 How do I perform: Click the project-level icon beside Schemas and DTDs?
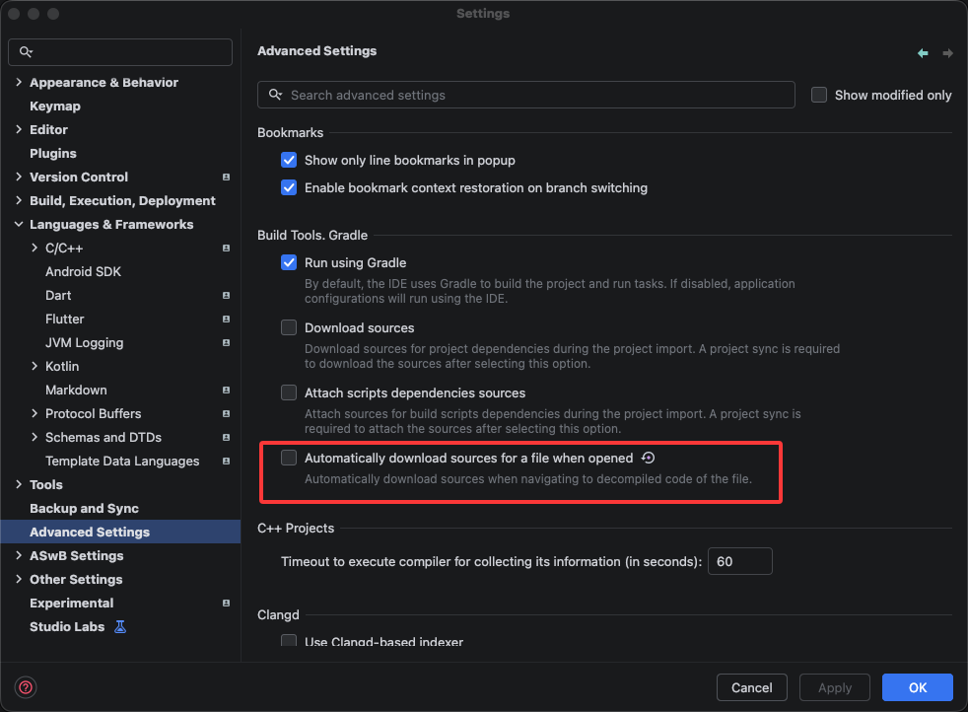(x=226, y=437)
